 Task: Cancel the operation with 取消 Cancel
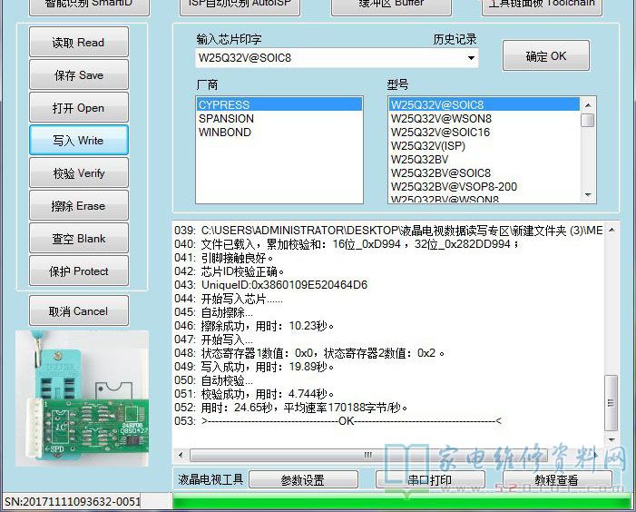coord(78,311)
